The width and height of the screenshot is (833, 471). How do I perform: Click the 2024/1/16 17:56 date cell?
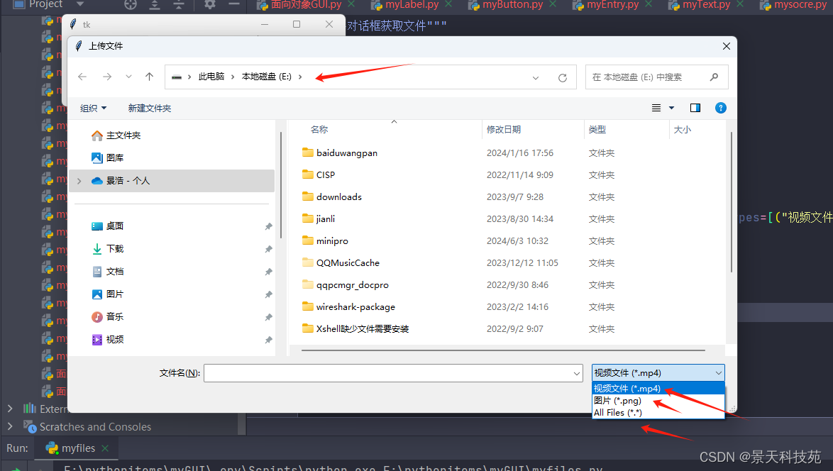click(520, 153)
